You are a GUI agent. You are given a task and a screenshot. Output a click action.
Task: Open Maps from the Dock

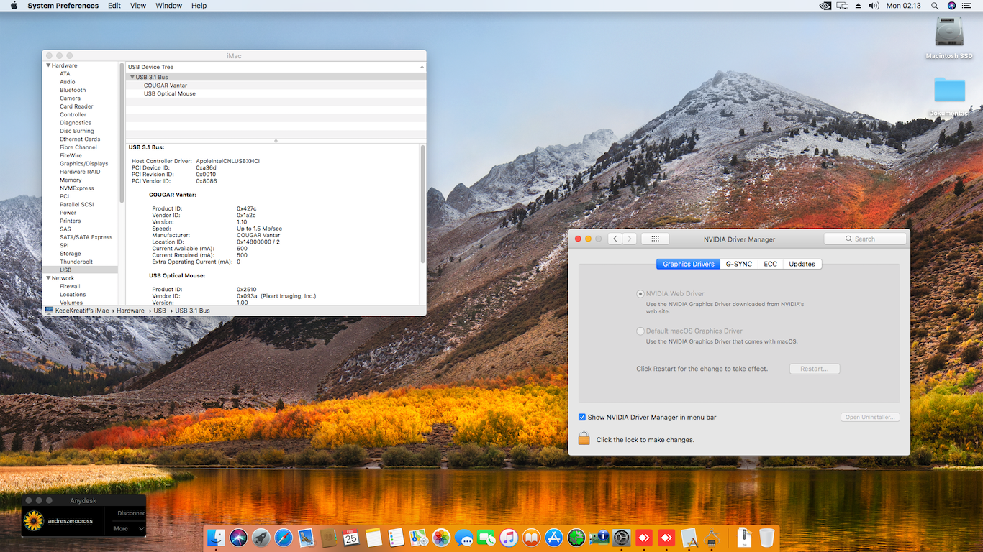pos(418,537)
